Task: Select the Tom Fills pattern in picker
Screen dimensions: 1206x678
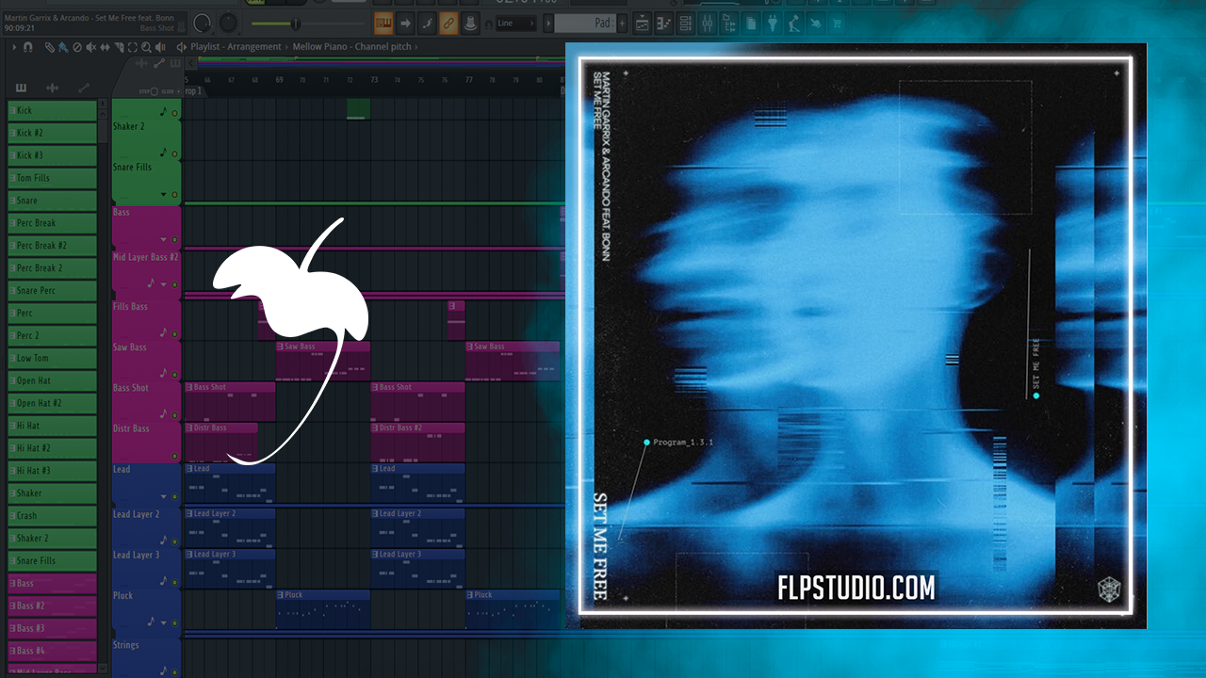Action: [52, 178]
